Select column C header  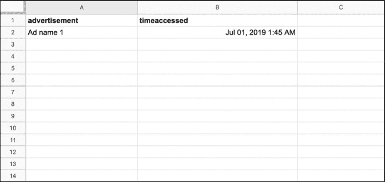(340, 7)
